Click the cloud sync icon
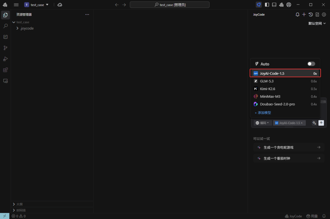 60,5
